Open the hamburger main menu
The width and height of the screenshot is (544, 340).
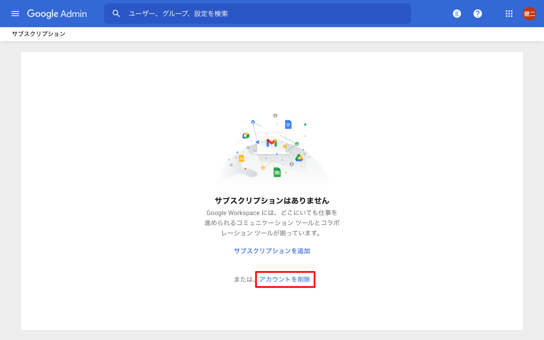coord(15,14)
